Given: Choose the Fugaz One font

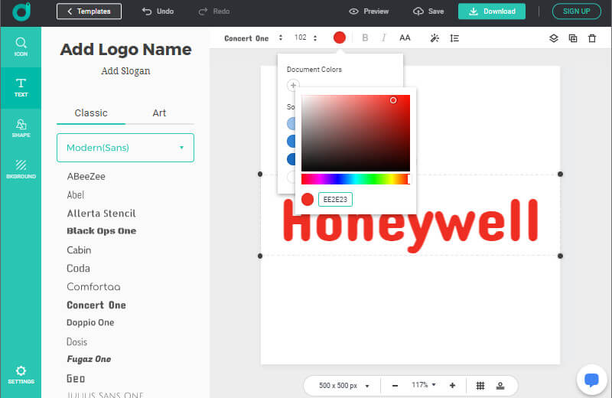Looking at the screenshot, I should tap(89, 359).
